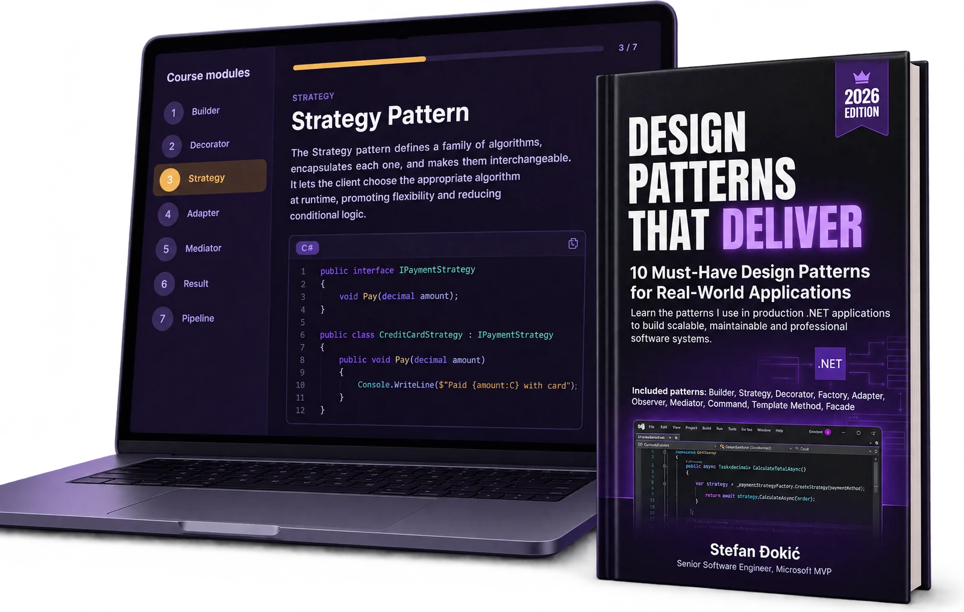Click "Senior Software Engineer, Microsoft MVP" subtitle

click(x=754, y=567)
